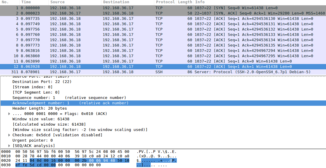Image resolution: width=326 pixels, height=168 pixels.
Task: Click the Length column header
Action: click(x=185, y=2)
